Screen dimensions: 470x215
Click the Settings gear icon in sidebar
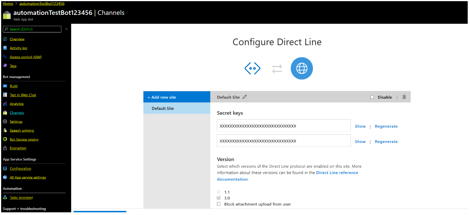(x=5, y=121)
